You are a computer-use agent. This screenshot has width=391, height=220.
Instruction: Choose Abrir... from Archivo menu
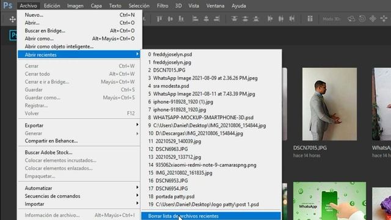[x=79, y=23]
